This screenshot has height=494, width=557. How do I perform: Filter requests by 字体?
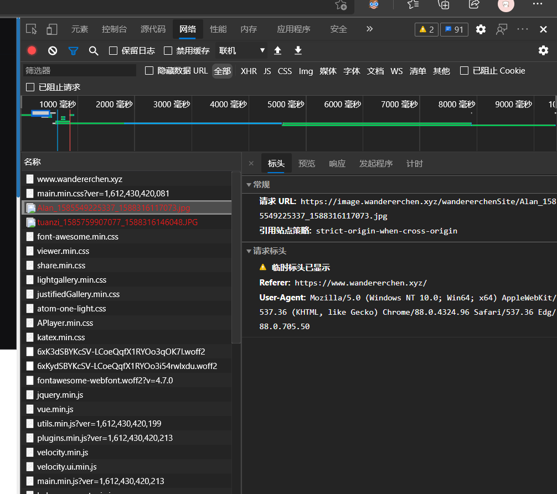[352, 71]
